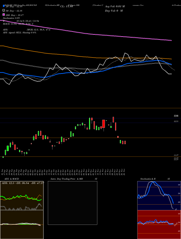
Task: Click the blue Stochastics chart panel
Action: pos(159,196)
